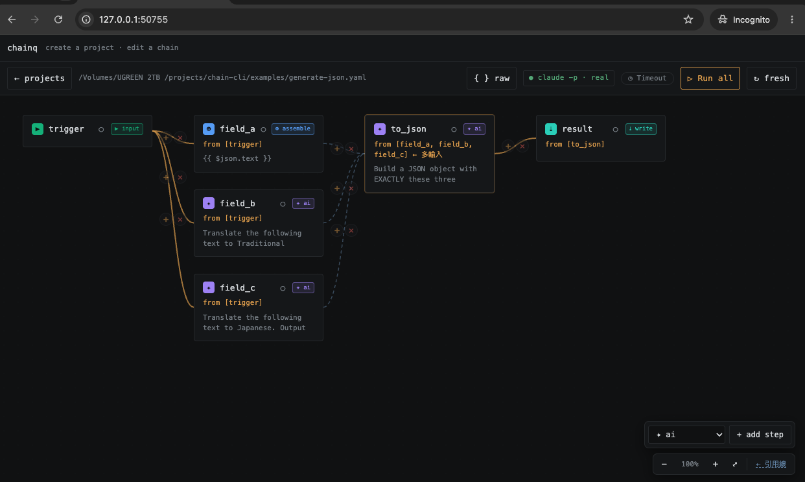This screenshot has height=482, width=805.
Task: Click the teal download icon on result node
Action: coord(551,129)
